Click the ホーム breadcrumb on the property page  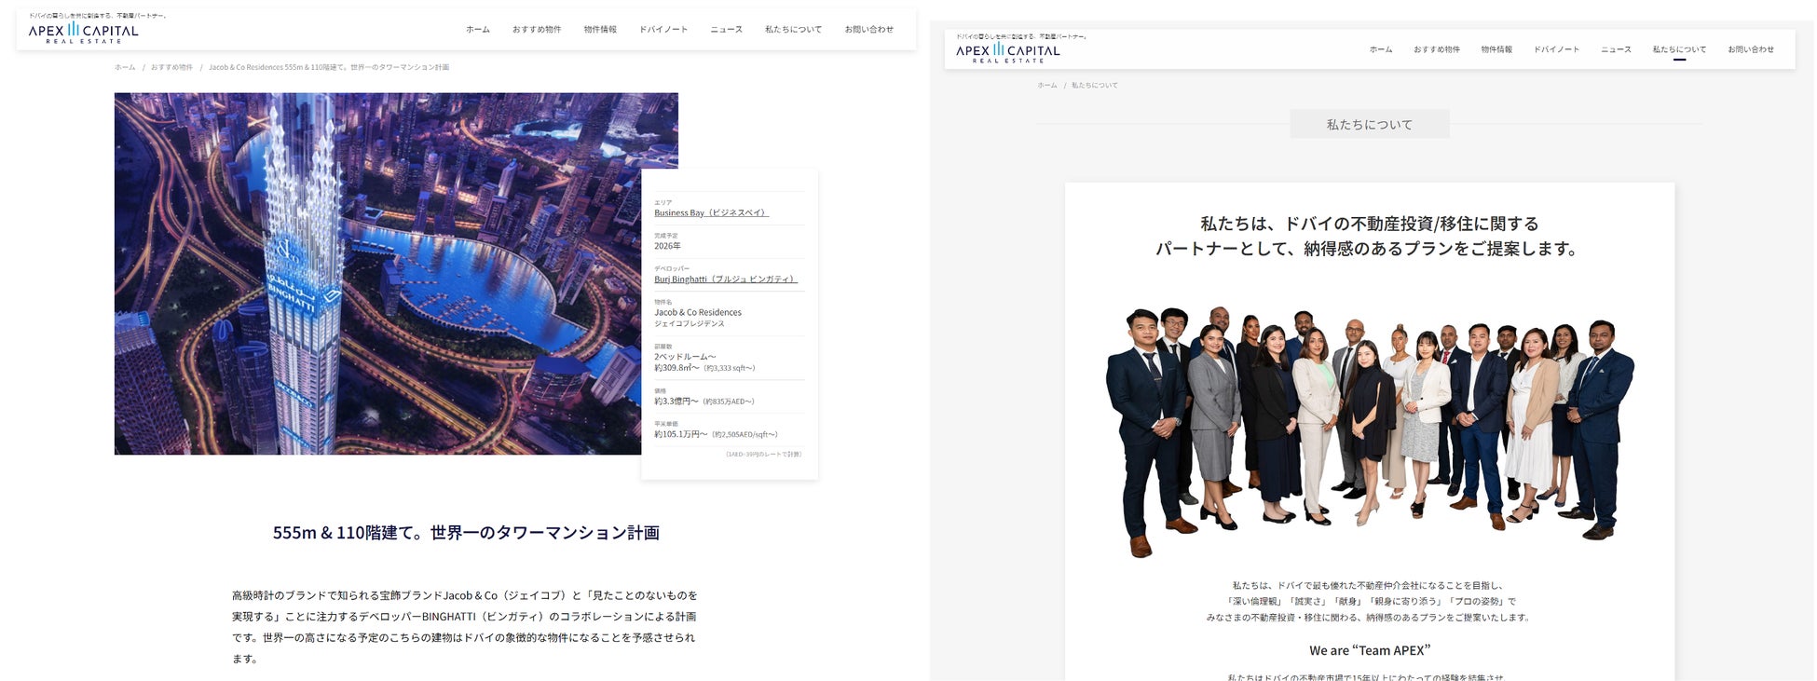(125, 67)
